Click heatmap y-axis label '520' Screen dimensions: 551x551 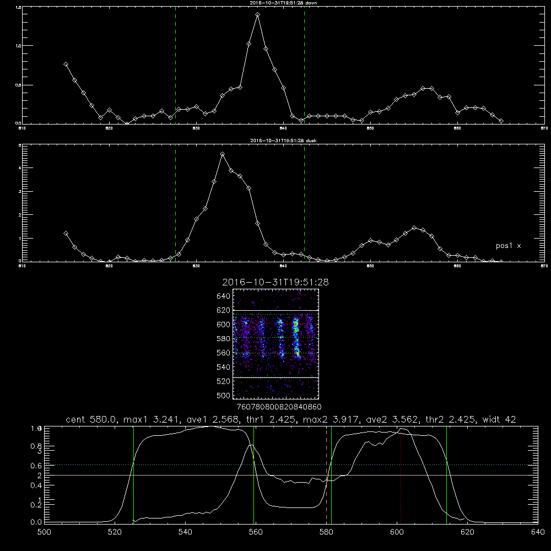tap(224, 381)
